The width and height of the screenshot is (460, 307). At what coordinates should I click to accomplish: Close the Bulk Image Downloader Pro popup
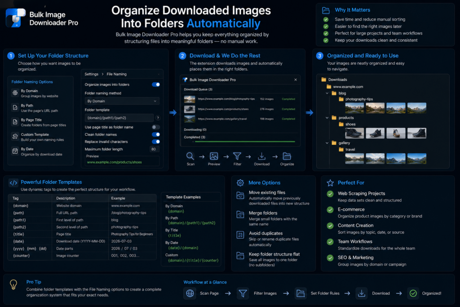click(296, 80)
